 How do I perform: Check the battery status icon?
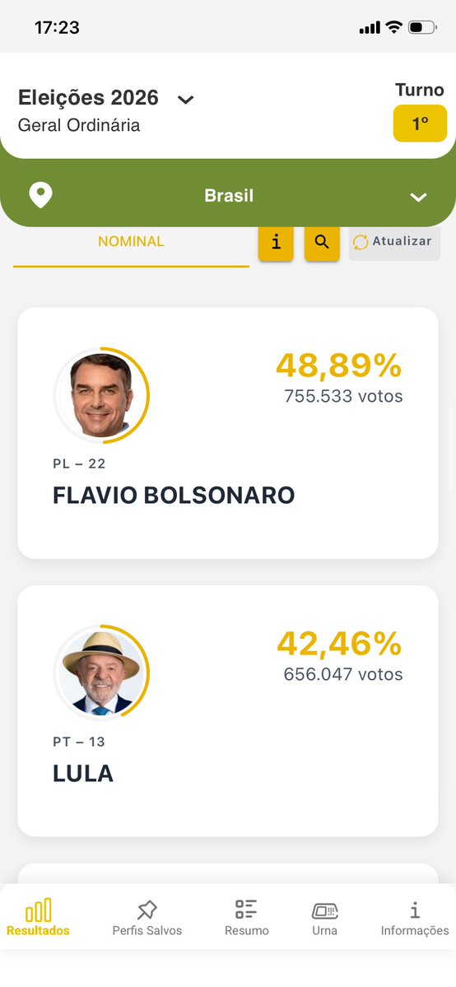pos(422,28)
